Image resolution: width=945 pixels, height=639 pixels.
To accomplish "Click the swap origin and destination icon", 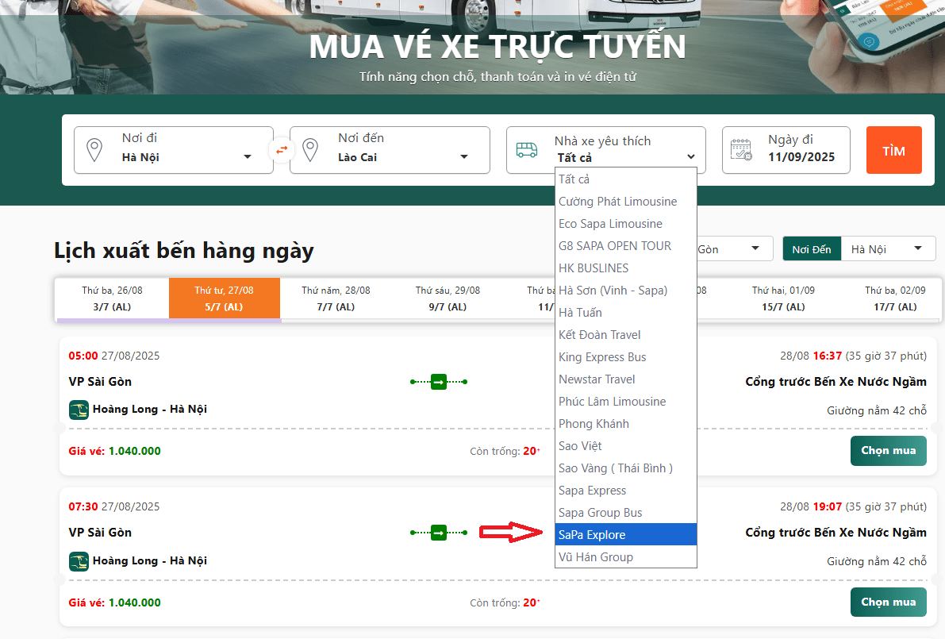I will click(x=282, y=149).
